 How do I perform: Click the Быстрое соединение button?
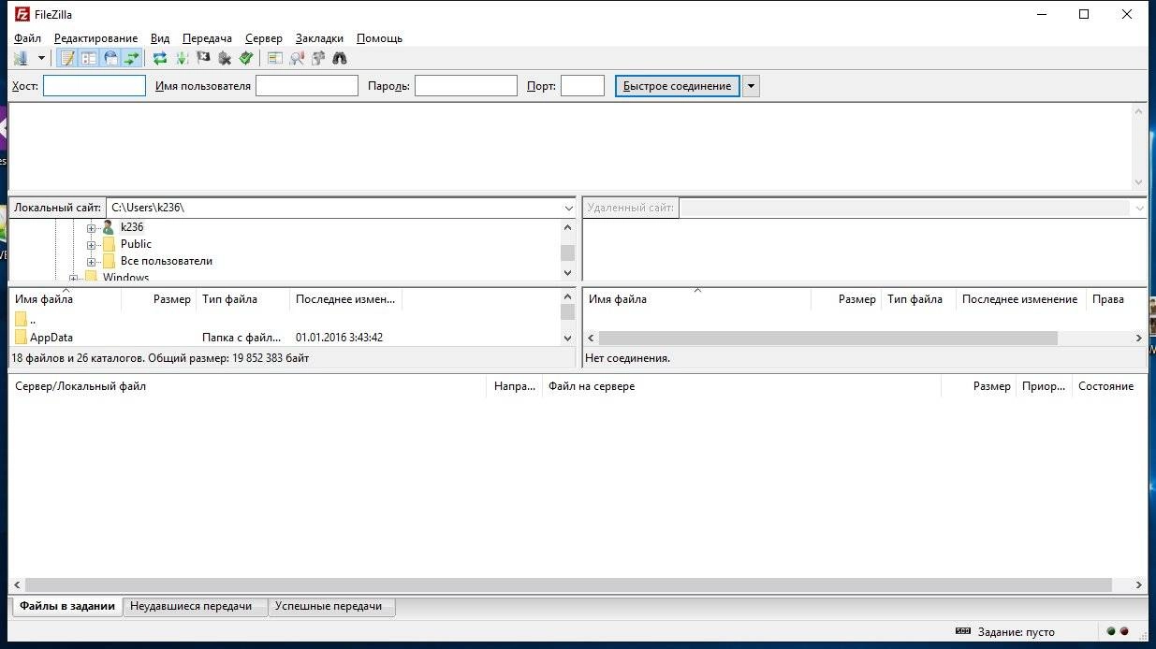pos(677,86)
